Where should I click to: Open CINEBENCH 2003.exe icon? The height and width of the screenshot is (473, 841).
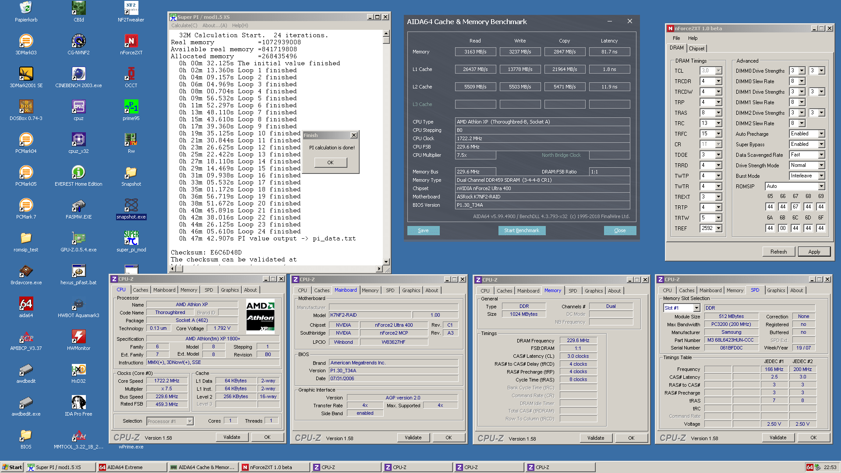coord(78,78)
